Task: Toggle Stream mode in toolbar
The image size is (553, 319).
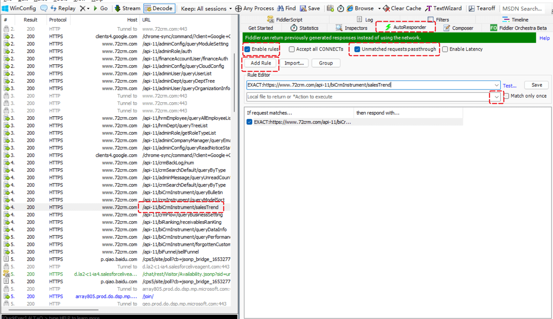Action: 128,8
